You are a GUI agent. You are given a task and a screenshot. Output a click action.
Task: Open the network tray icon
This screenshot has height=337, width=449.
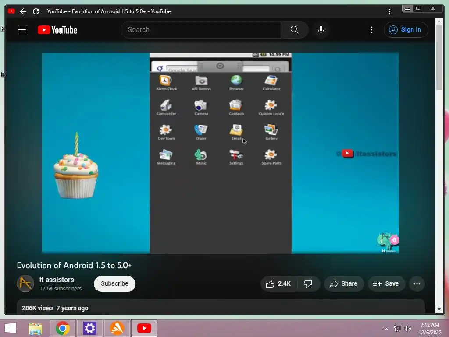pos(397,329)
